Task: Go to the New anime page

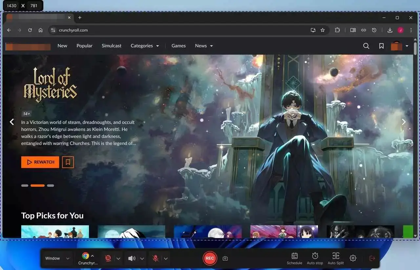Action: point(62,46)
